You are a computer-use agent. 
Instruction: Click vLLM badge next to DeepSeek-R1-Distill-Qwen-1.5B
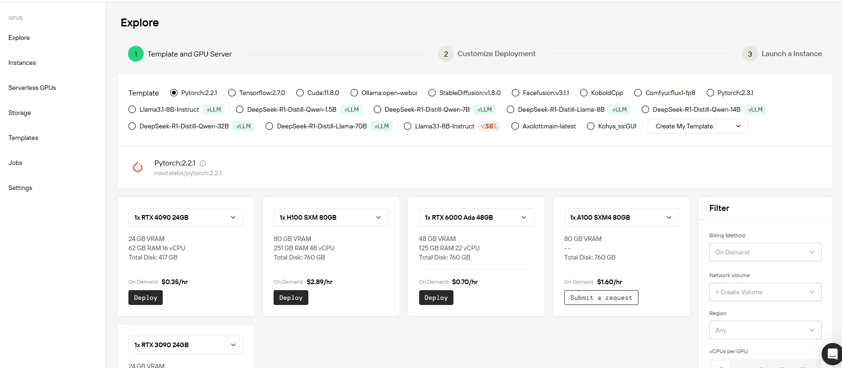point(351,109)
